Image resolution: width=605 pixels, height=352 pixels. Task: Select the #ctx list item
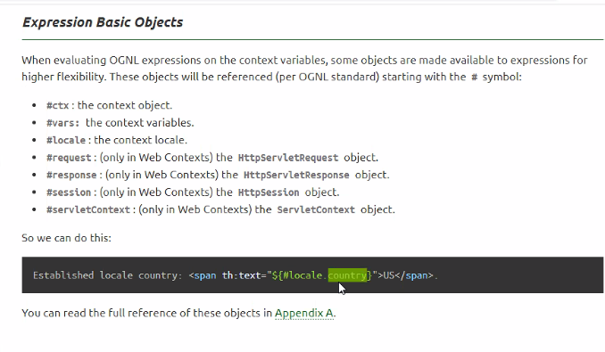pos(109,105)
